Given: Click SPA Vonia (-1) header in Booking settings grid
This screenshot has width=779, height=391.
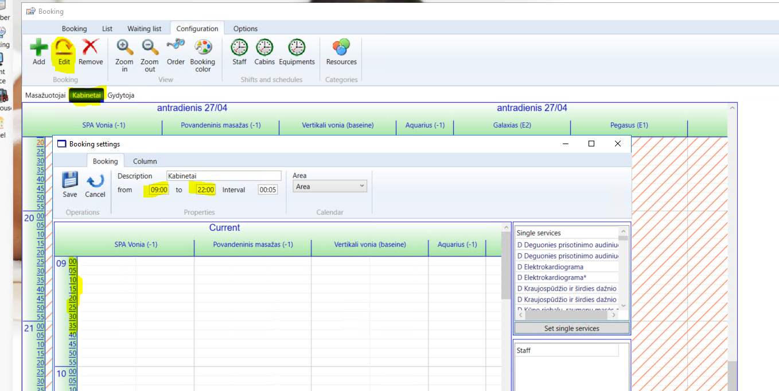Looking at the screenshot, I should point(136,245).
